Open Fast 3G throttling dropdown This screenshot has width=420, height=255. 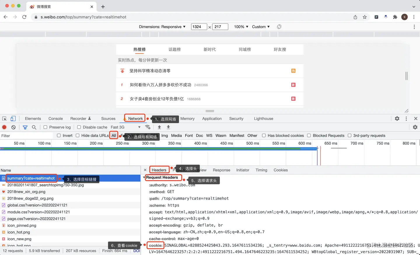125,127
